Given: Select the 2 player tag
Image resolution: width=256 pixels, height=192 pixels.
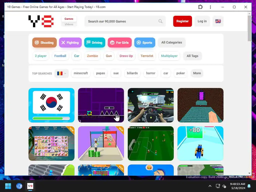Looking at the screenshot, I should (41, 56).
